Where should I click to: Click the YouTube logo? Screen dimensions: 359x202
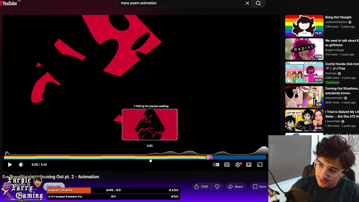pos(9,3)
